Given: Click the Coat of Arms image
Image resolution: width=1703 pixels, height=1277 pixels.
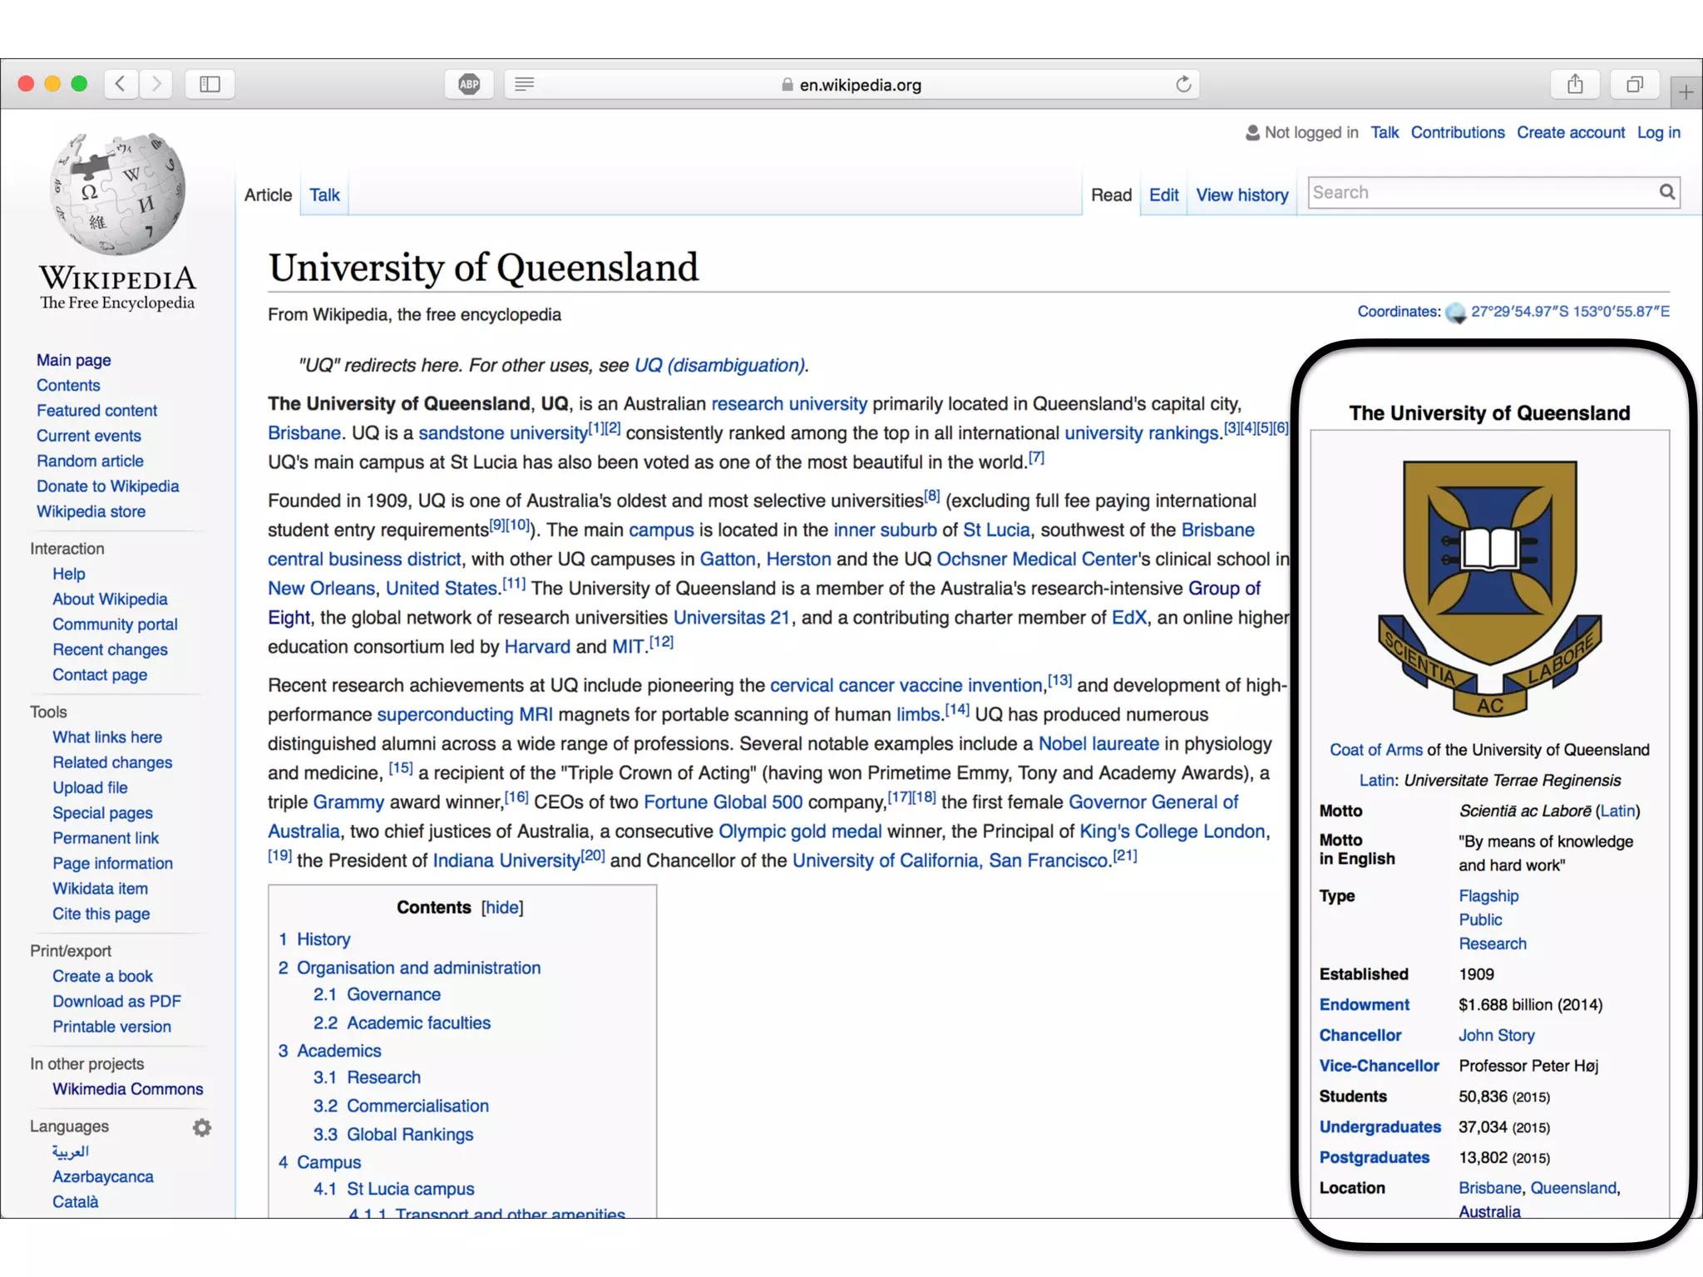Looking at the screenshot, I should coord(1489,588).
